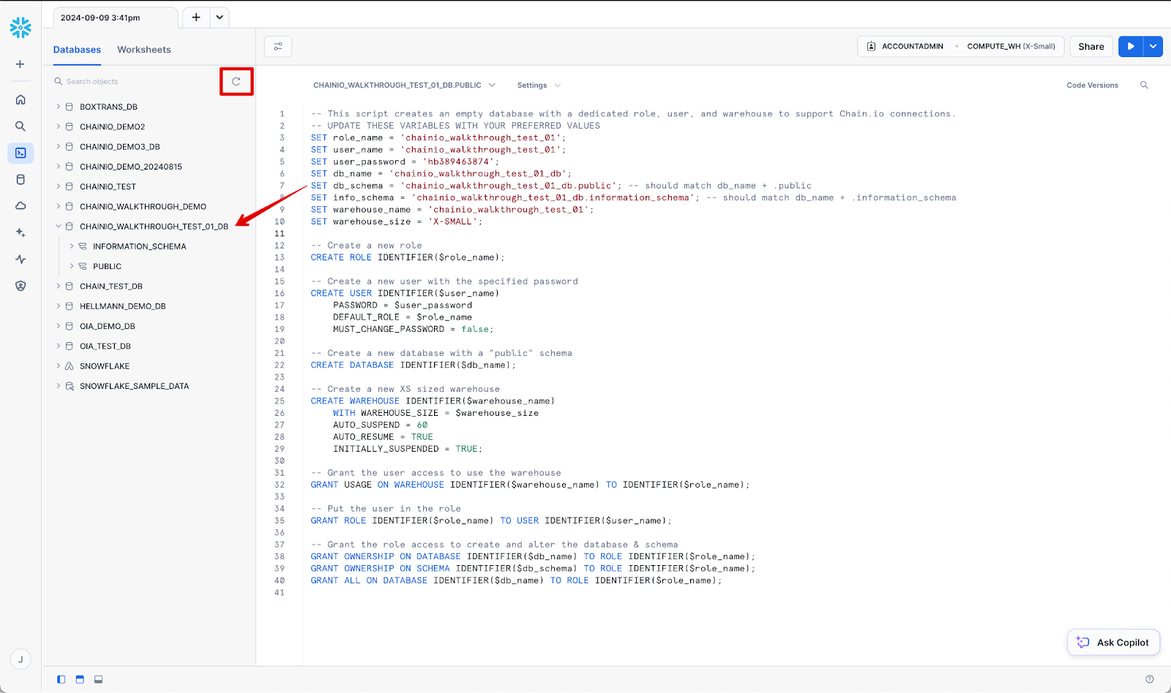
Task: Refresh the database objects list
Action: pos(236,82)
